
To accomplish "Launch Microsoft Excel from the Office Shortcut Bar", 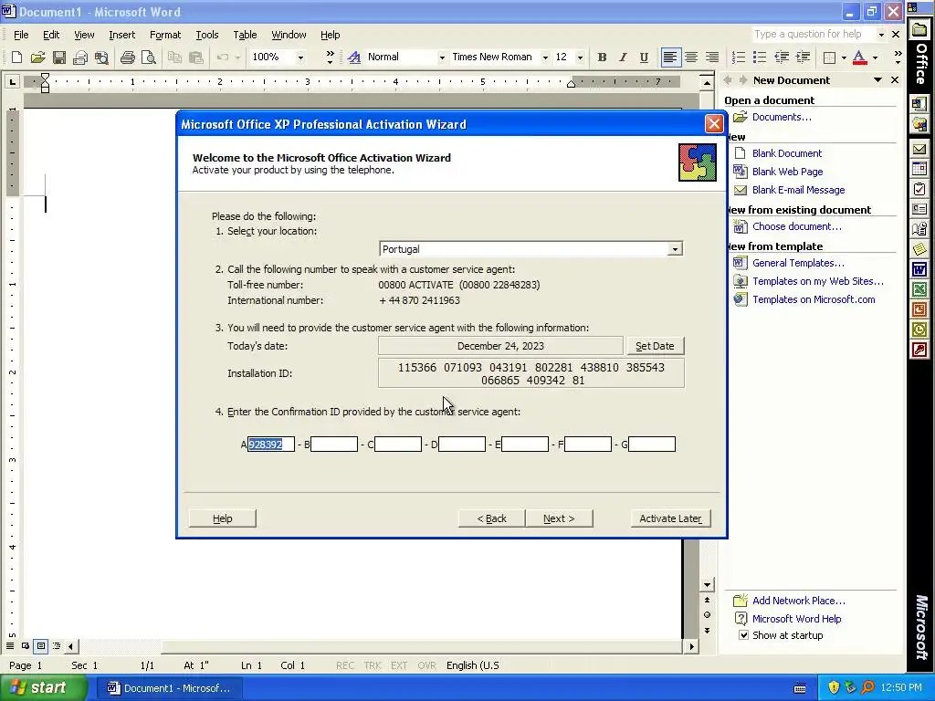I will pos(919,289).
